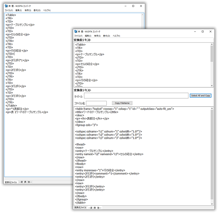This screenshot has width=218, height=213.
Task: Click the Select All and Copy button
Action: point(201,96)
